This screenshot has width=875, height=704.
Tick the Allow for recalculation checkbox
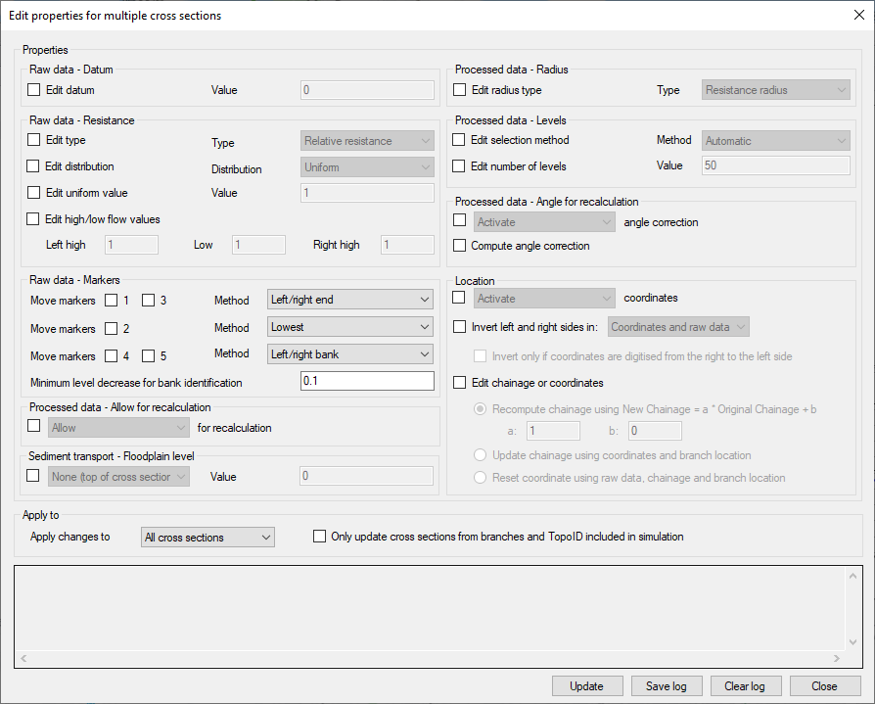[34, 425]
